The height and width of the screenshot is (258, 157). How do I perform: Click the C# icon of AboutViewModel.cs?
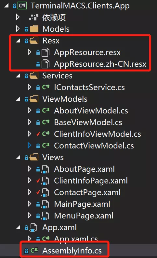pos(46,111)
